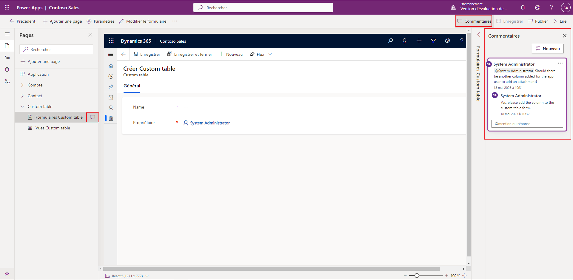Open the notifications bell
This screenshot has width=573, height=280.
pos(523,7)
